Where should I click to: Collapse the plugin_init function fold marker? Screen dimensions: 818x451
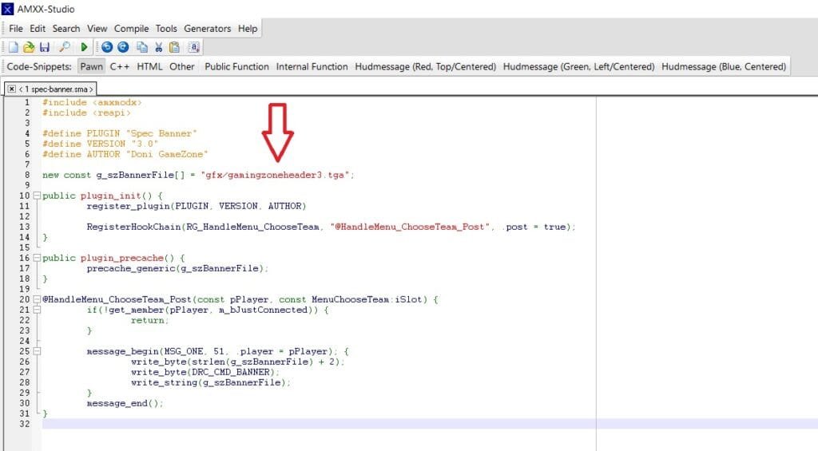(x=37, y=196)
